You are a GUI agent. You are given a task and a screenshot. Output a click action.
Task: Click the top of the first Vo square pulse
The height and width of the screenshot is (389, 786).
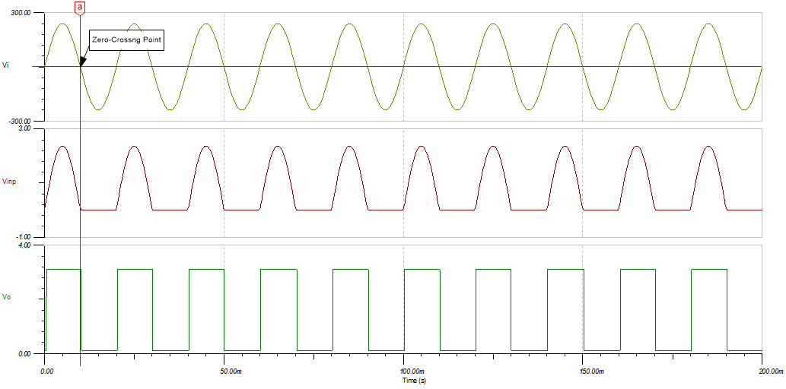point(62,269)
